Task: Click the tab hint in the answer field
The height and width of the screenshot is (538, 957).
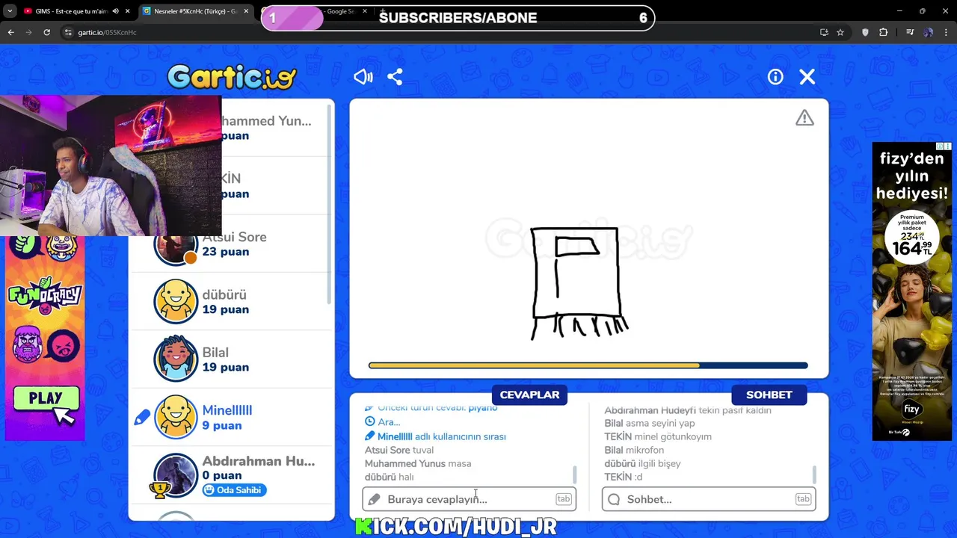Action: [563, 499]
